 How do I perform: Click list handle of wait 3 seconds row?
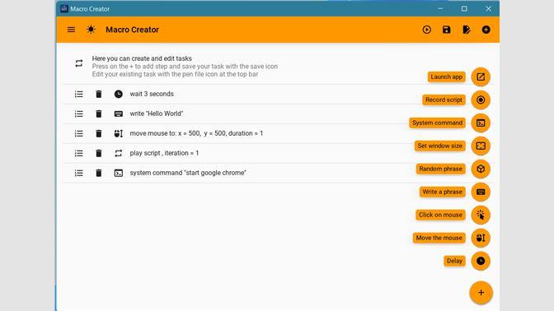point(79,94)
